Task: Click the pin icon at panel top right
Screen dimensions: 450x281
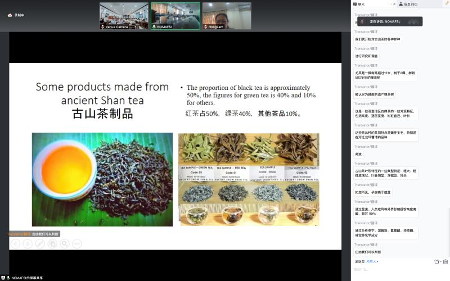Action: [447, 3]
